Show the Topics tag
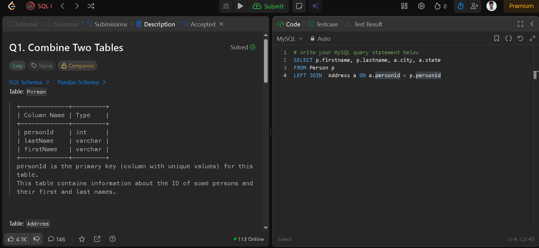Viewport: 539px width, 248px height. (41, 65)
